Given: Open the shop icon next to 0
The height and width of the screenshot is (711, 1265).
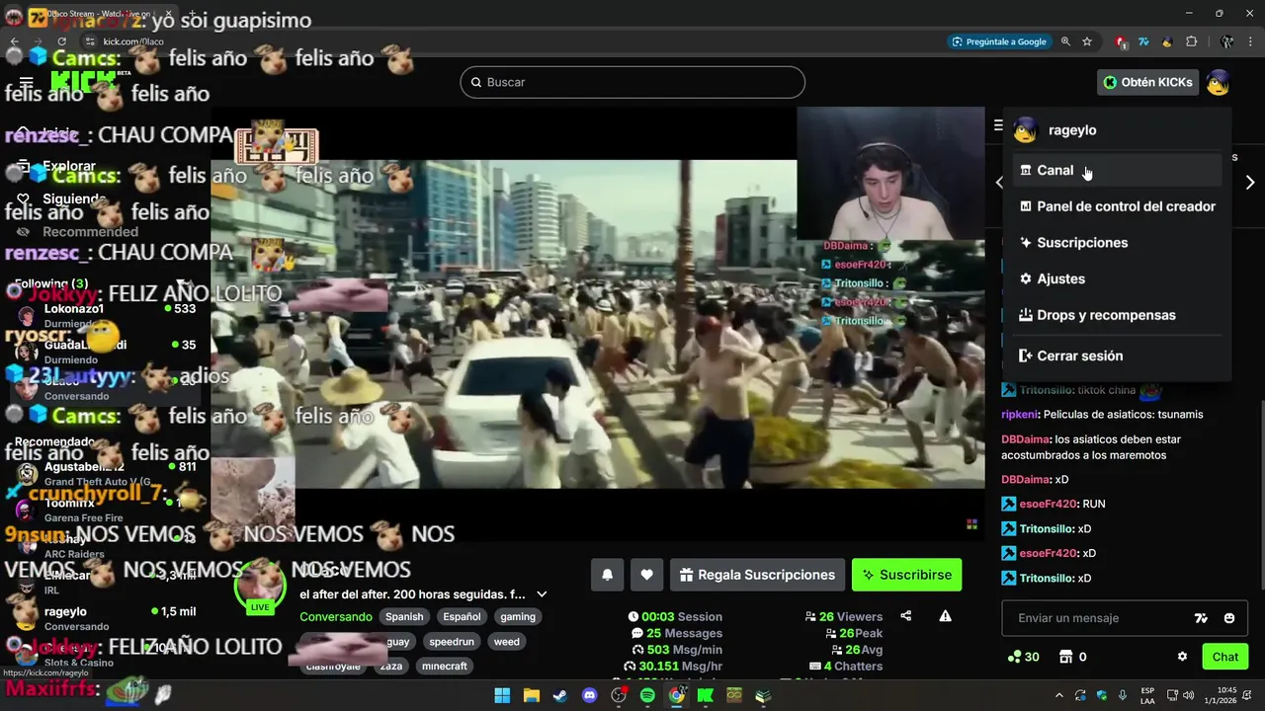Looking at the screenshot, I should (1066, 657).
